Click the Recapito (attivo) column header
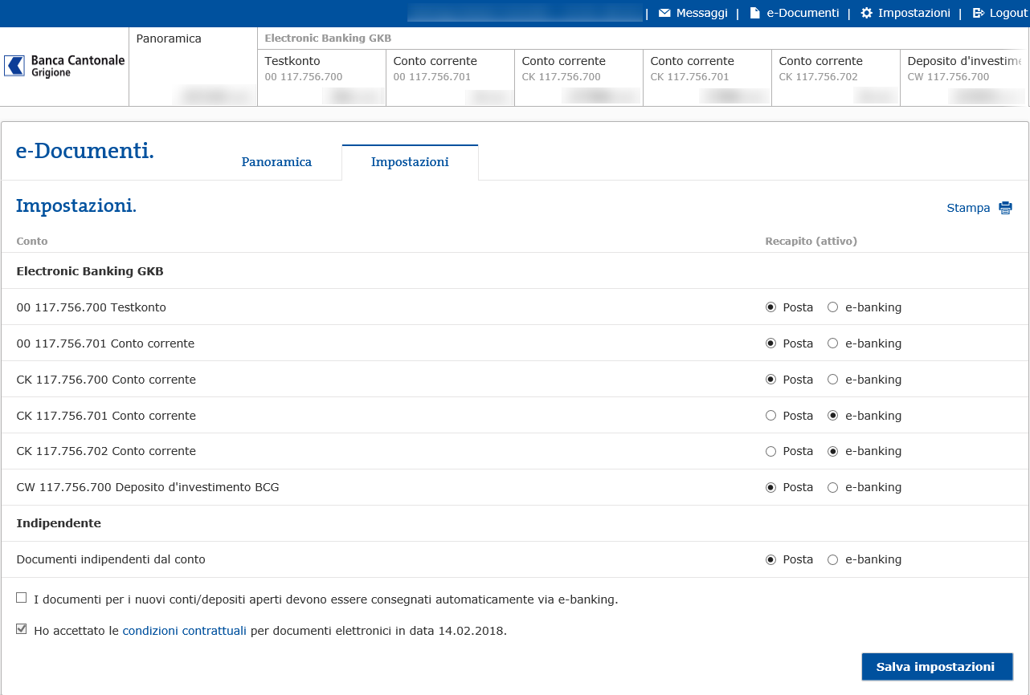1030x695 pixels. (811, 242)
